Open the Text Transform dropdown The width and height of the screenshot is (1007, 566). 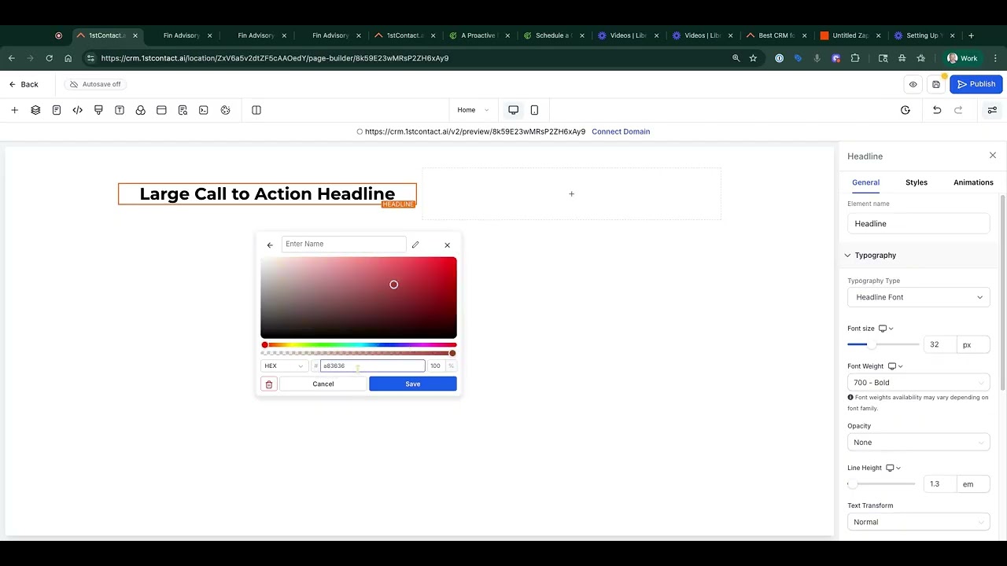918,522
